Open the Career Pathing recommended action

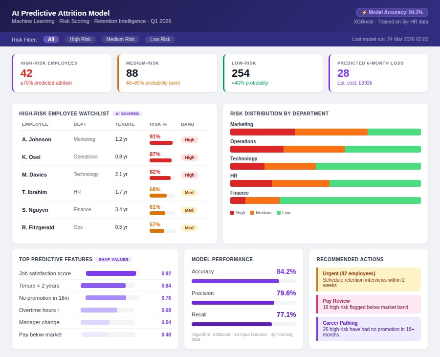(369, 329)
